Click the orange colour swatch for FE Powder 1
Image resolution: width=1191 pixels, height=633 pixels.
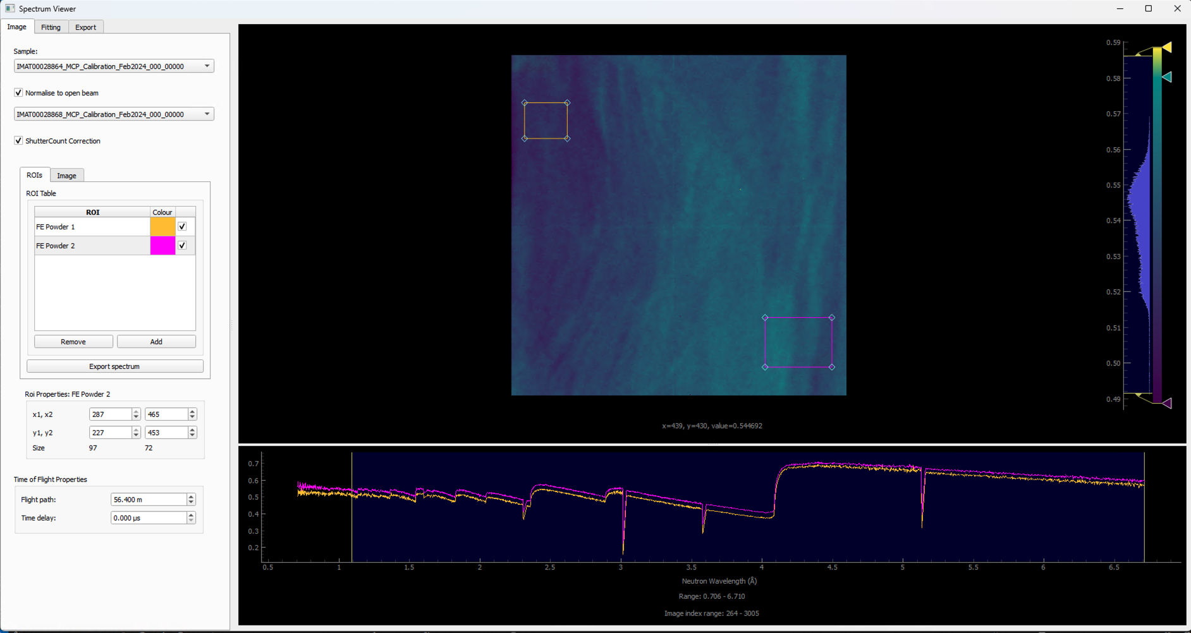coord(162,227)
